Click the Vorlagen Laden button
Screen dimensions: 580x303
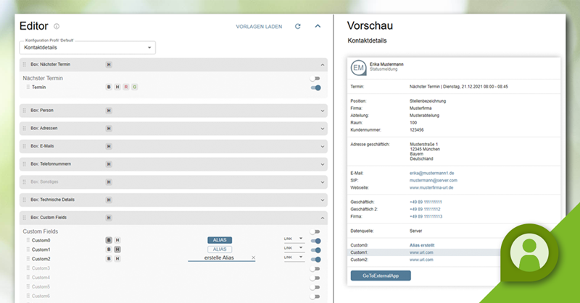click(x=259, y=26)
